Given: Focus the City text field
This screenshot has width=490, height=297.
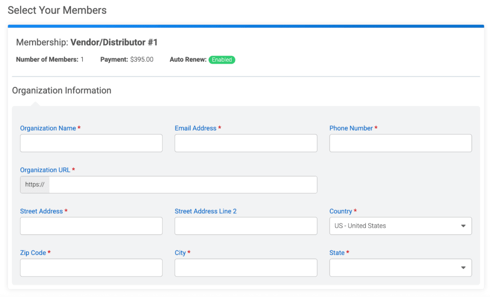Looking at the screenshot, I should 245,267.
